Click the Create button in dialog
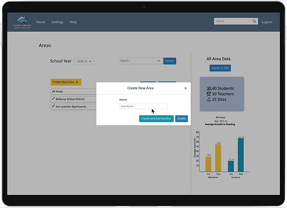The image size is (287, 208). 181,118
